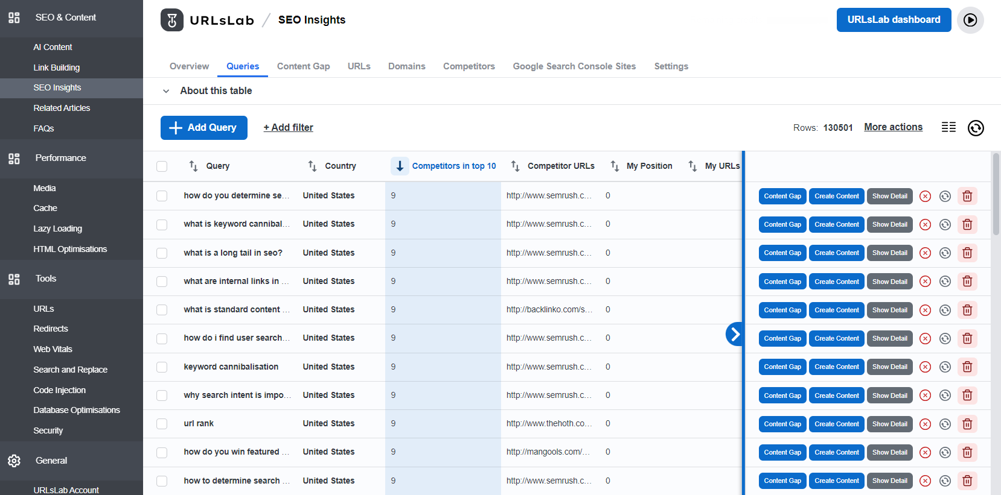Check the 'url rank' row

pyautogui.click(x=162, y=424)
